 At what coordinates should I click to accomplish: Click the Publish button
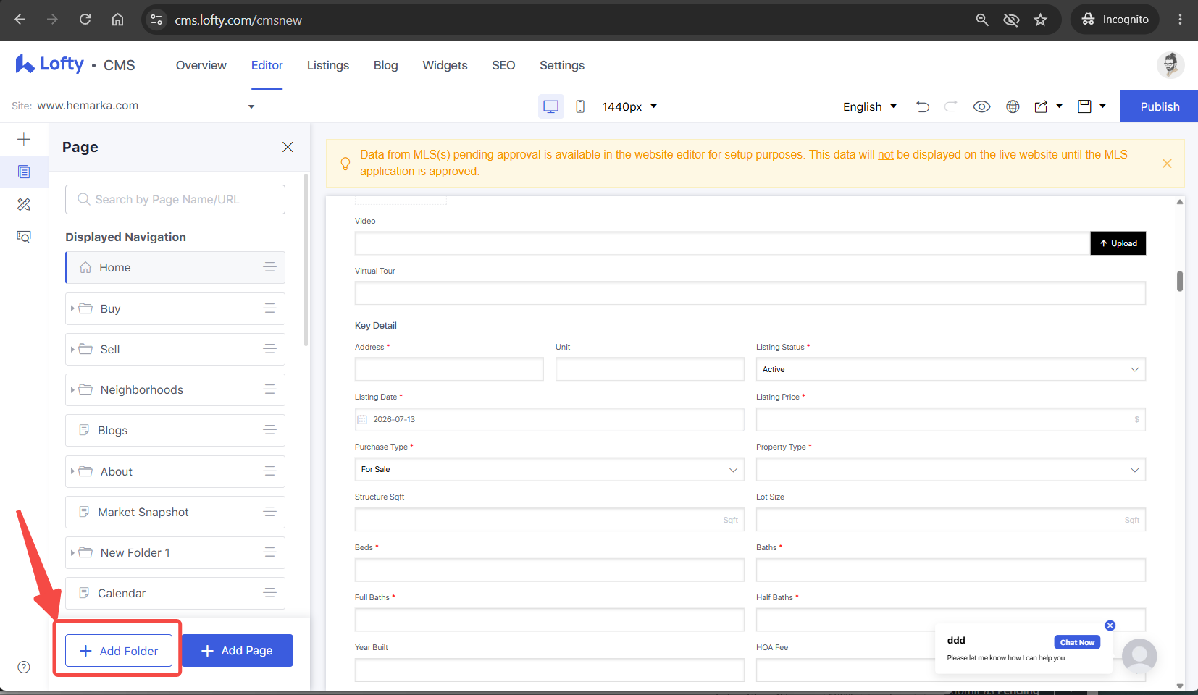(1159, 106)
